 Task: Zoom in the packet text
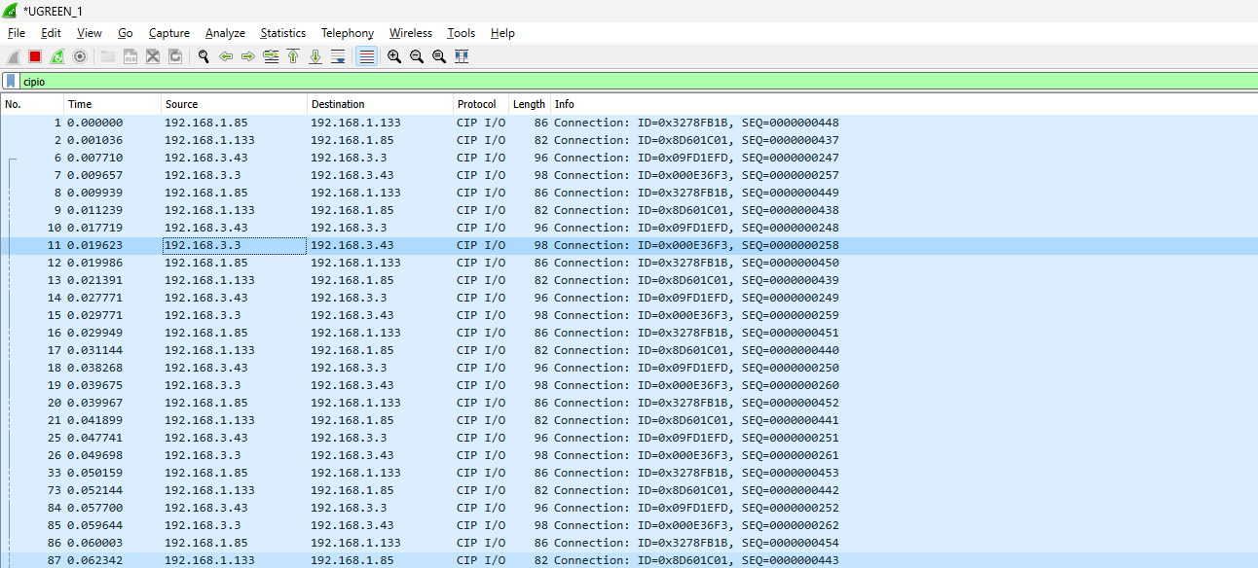(394, 56)
